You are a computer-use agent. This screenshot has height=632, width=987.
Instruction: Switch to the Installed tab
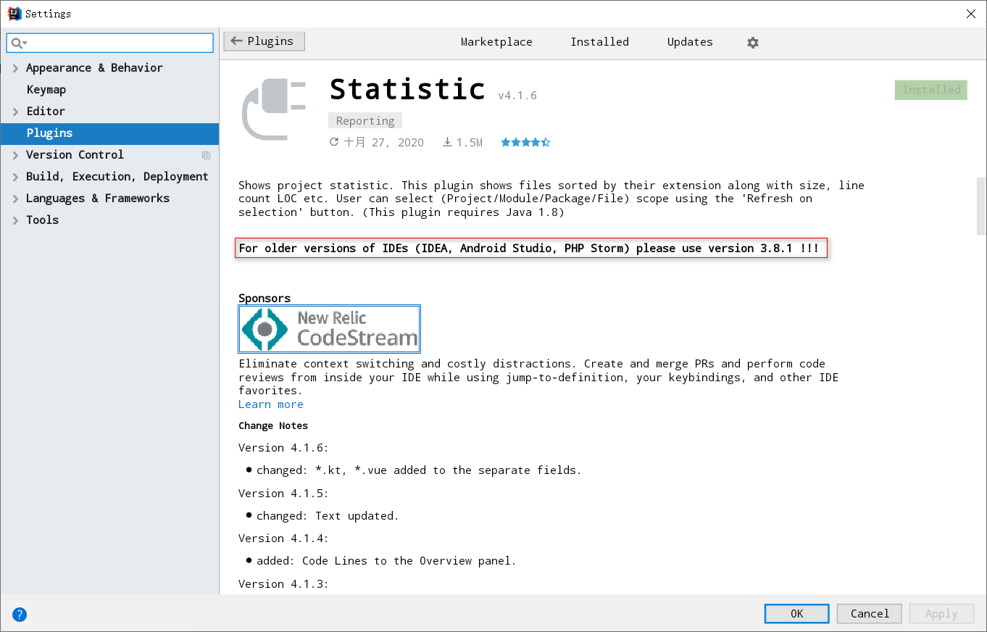click(599, 42)
